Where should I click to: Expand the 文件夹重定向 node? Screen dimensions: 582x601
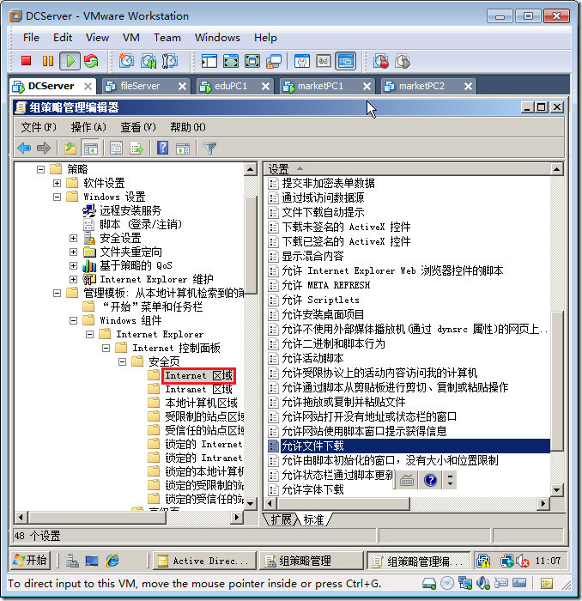pyautogui.click(x=74, y=252)
